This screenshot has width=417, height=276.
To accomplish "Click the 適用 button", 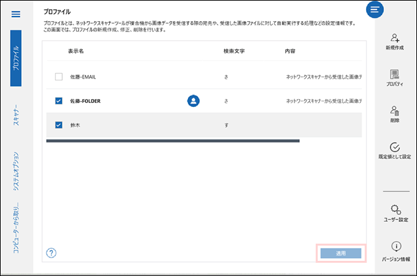I will (340, 253).
